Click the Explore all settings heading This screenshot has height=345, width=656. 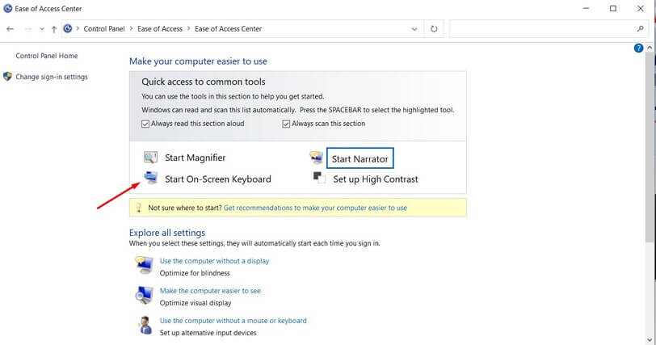click(167, 233)
